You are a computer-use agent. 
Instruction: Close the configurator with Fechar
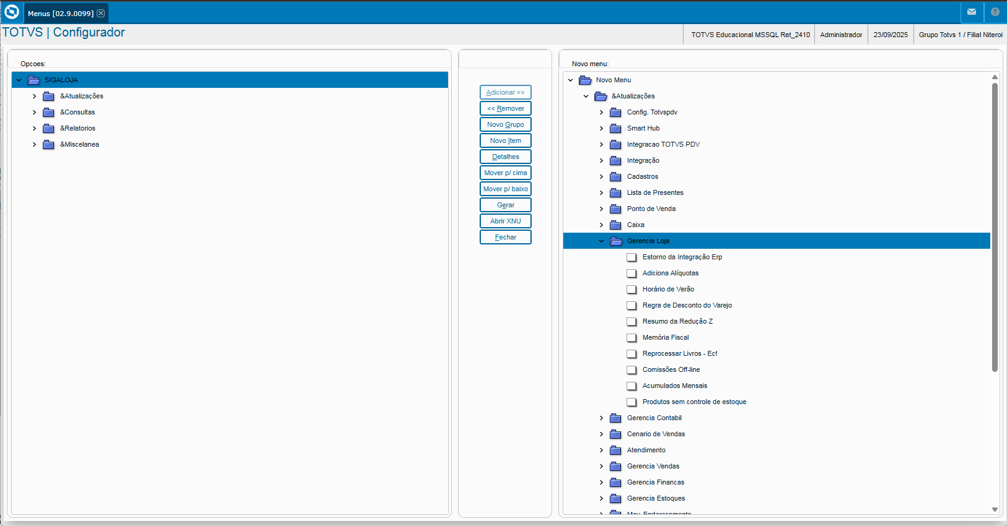coord(506,237)
